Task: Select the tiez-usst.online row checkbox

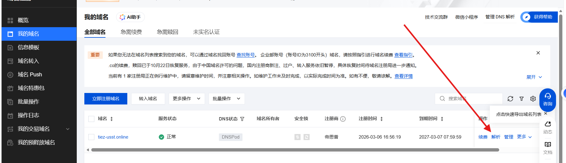Action: [x=91, y=137]
